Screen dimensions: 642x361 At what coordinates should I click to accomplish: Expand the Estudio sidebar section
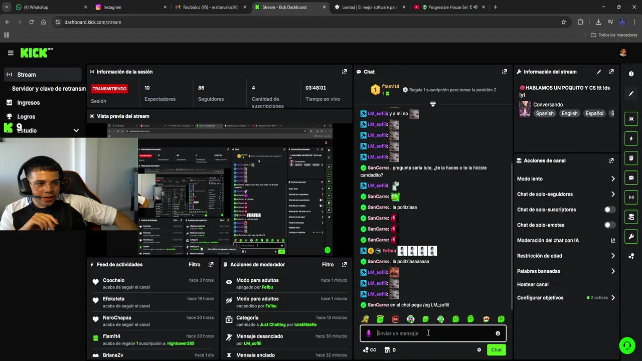pos(76,130)
